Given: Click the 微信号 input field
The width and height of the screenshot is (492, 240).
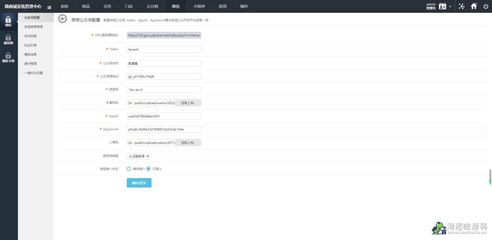Looking at the screenshot, I should click(x=164, y=89).
